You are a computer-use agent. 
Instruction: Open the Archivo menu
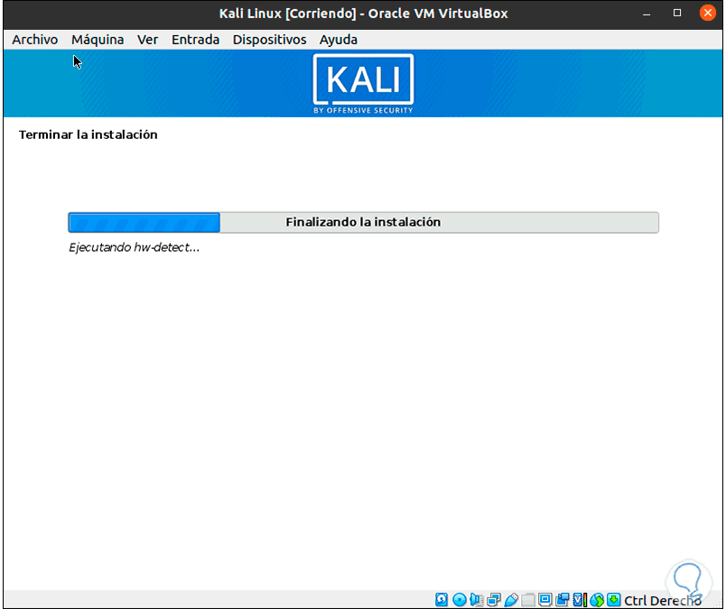tap(34, 40)
